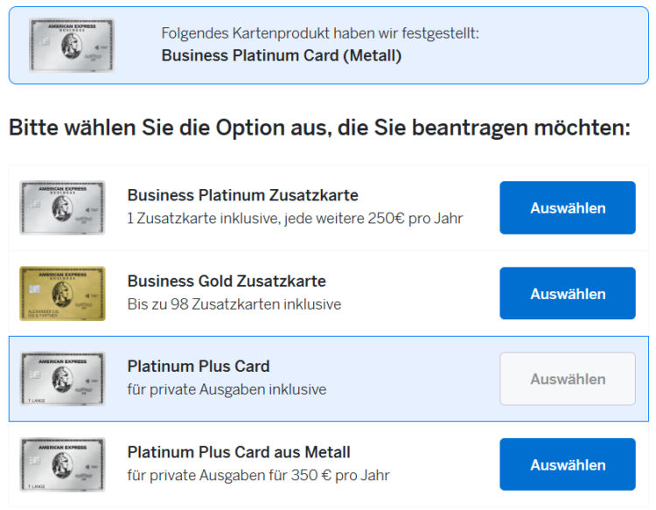
Task: Click the 'Folgendes Kartenprodukt haben wir festgestellt' text
Action: (x=320, y=33)
